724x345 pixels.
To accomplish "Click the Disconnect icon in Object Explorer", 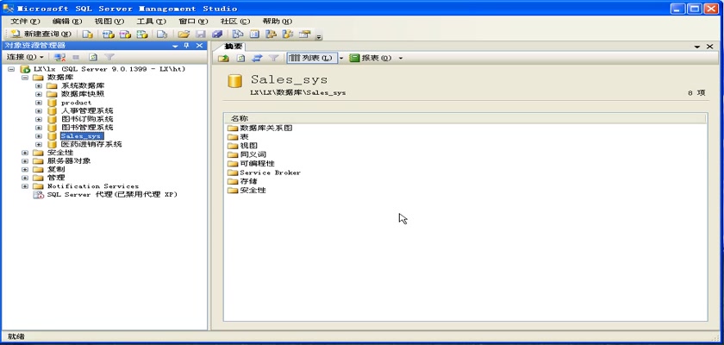I will click(x=59, y=57).
